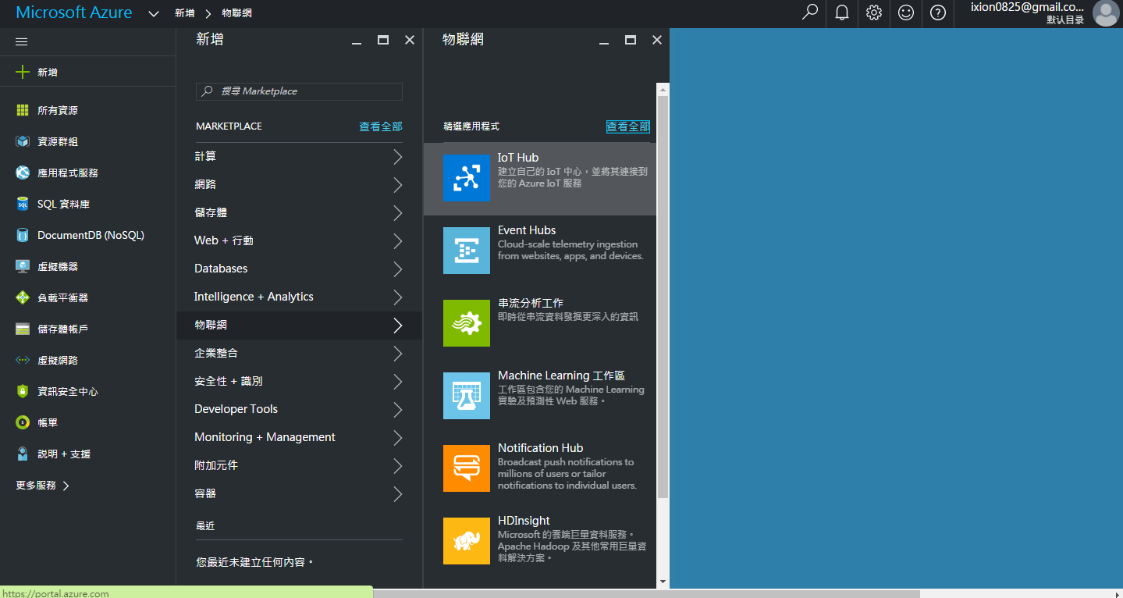The width and height of the screenshot is (1123, 598).
Task: Open notifications bell icon
Action: tap(842, 12)
